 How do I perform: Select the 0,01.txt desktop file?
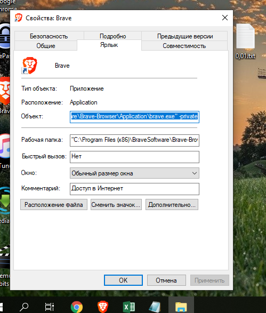click(x=245, y=42)
